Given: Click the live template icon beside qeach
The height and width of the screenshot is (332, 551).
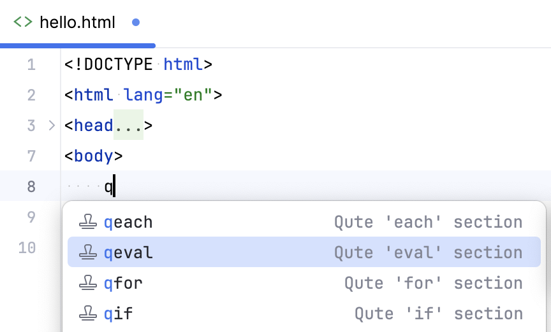Looking at the screenshot, I should pyautogui.click(x=87, y=222).
